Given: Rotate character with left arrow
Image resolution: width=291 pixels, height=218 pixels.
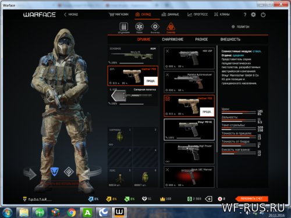Looking at the screenshot, I should 30,174.
